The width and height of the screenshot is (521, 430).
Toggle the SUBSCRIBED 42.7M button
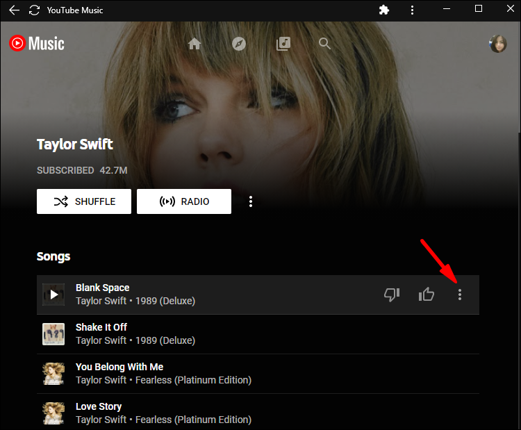coord(82,170)
